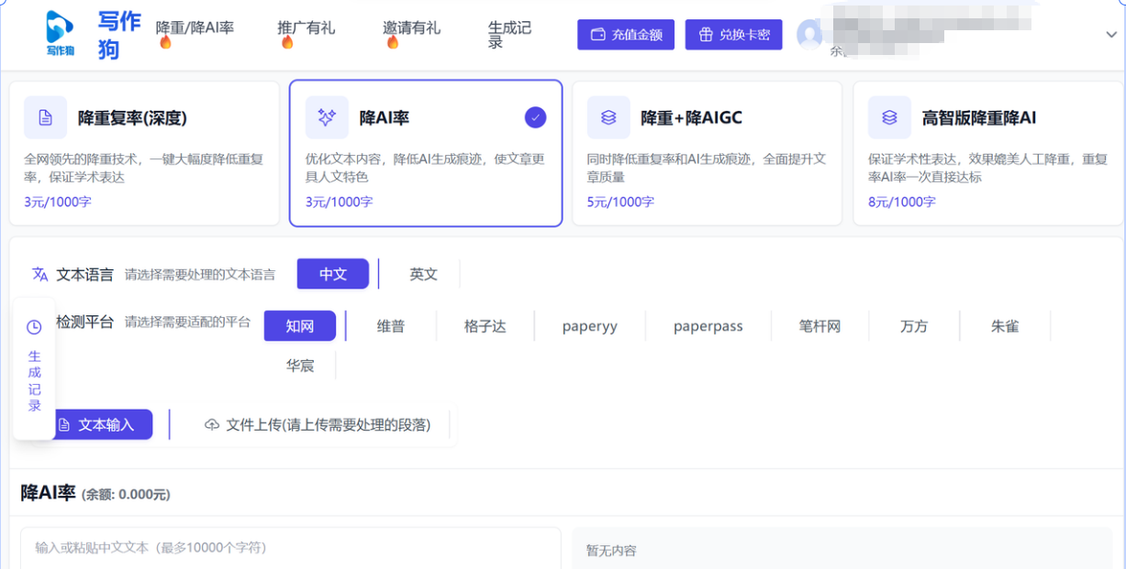Screen dimensions: 1126x569
Task: Click the cloud upload icon in 文件上传
Action: tap(212, 425)
